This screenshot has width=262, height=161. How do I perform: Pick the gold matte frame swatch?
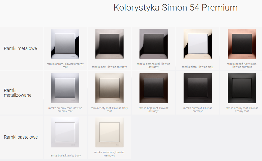click(x=109, y=88)
